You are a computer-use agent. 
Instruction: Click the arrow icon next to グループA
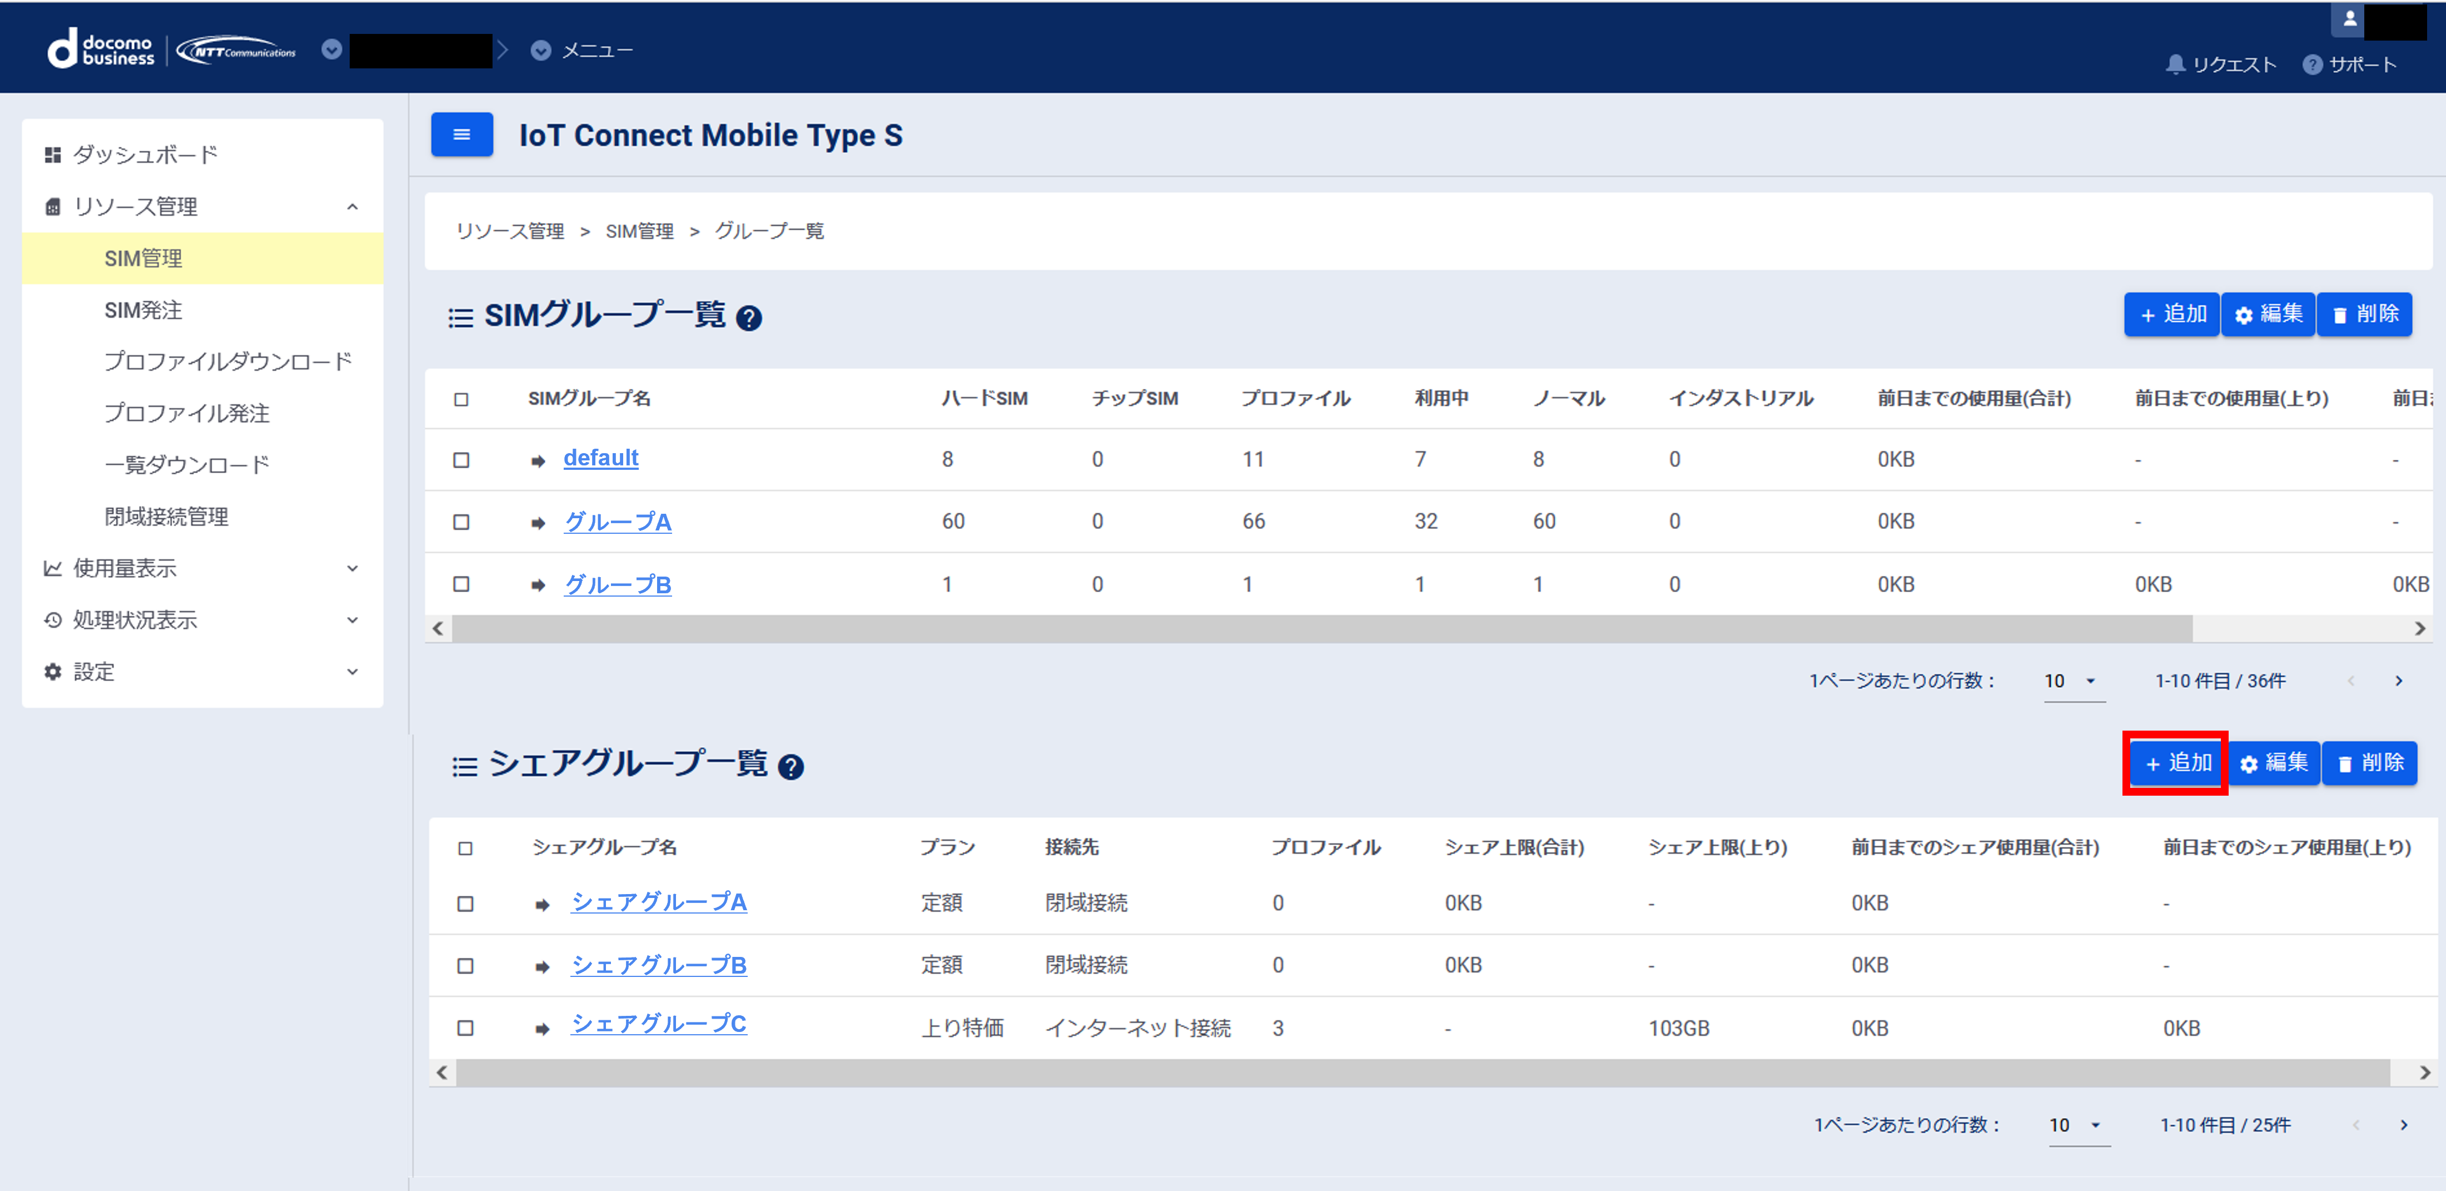pyautogui.click(x=538, y=522)
